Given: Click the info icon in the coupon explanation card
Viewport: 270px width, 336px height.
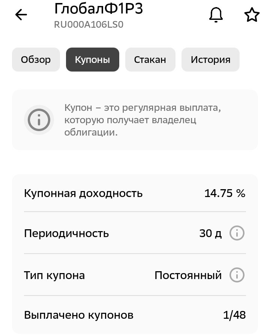Looking at the screenshot, I should pyautogui.click(x=39, y=120).
